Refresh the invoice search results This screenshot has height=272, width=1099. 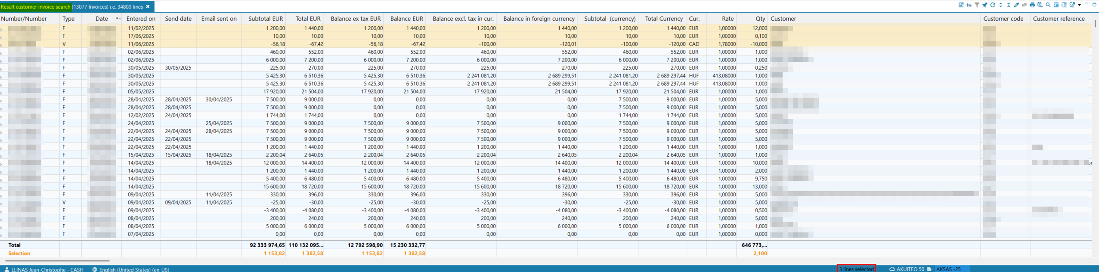(x=993, y=5)
